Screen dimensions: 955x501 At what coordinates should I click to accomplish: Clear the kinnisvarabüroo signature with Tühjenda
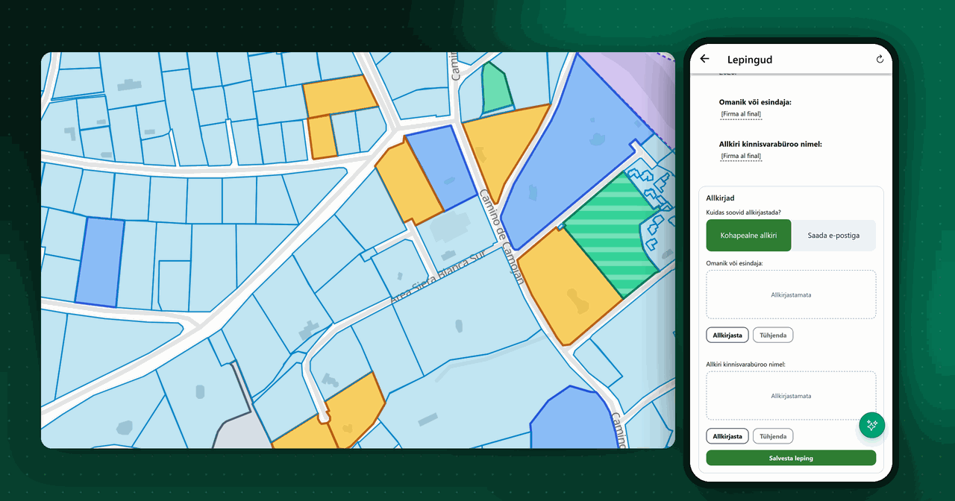(x=773, y=436)
